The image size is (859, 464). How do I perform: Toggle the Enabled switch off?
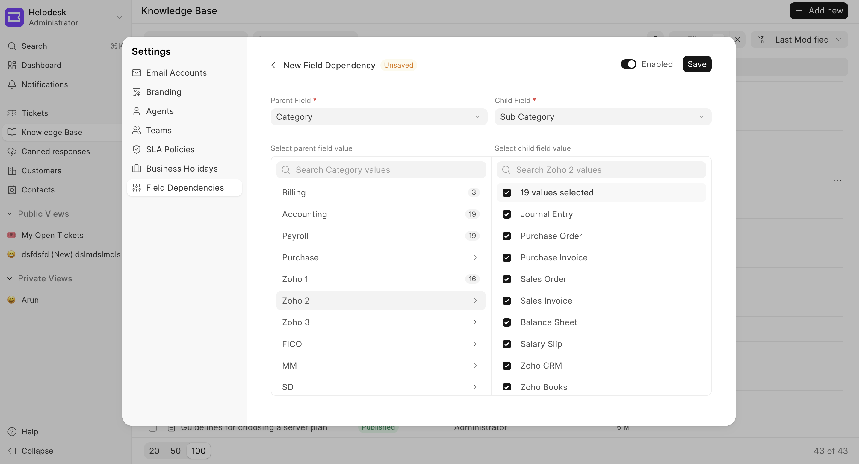628,64
